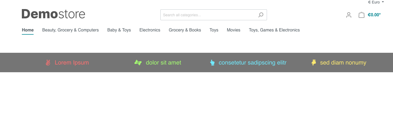Click the red peace-hand icon beside Lorem Ipsum

tap(48, 63)
